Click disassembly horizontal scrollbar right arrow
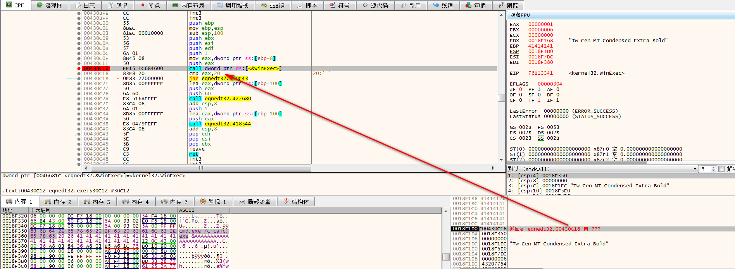The width and height of the screenshot is (735, 269). (x=493, y=168)
